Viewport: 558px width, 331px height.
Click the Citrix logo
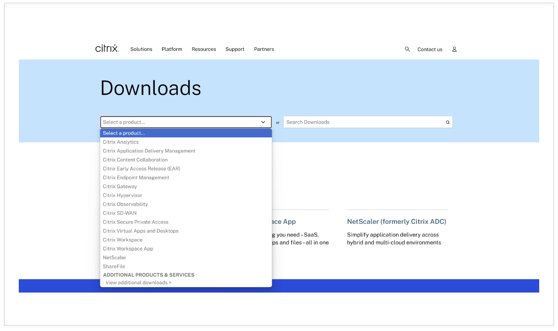(107, 49)
